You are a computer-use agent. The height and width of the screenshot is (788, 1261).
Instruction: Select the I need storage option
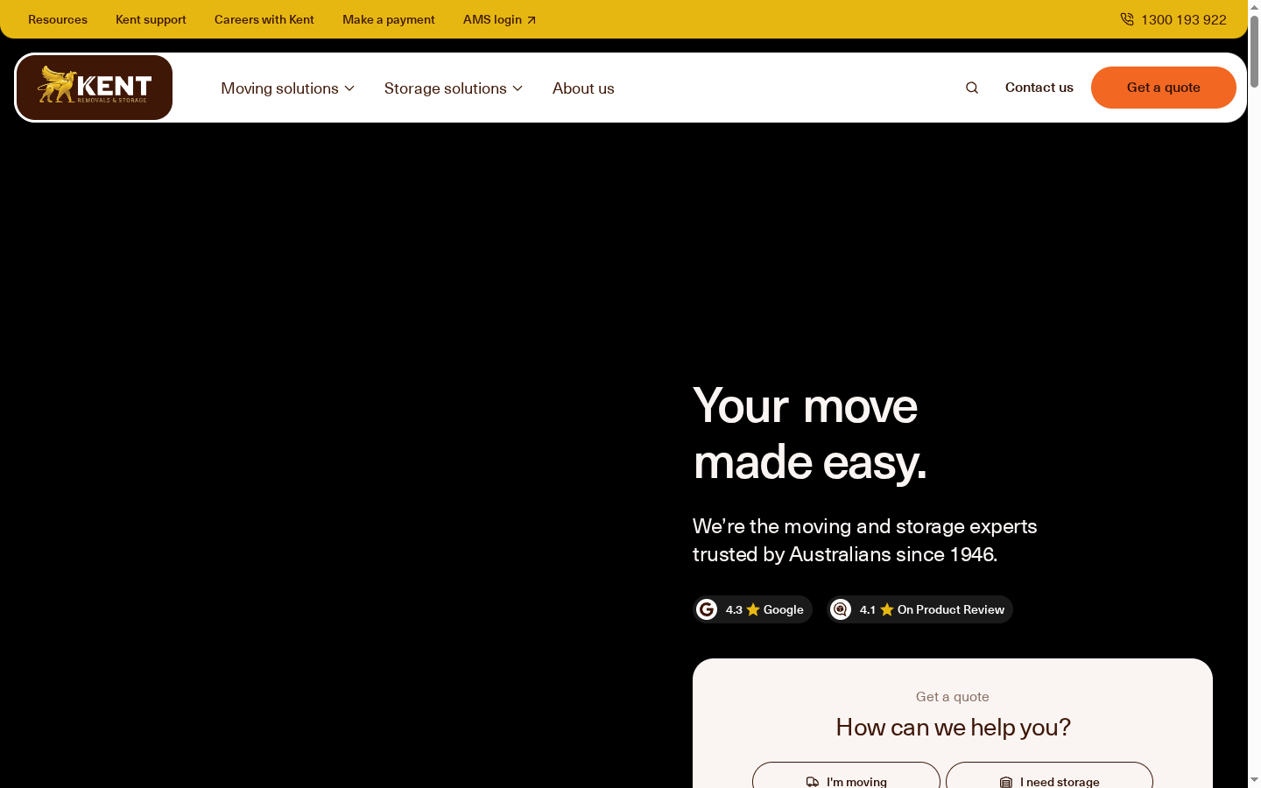pos(1049,776)
